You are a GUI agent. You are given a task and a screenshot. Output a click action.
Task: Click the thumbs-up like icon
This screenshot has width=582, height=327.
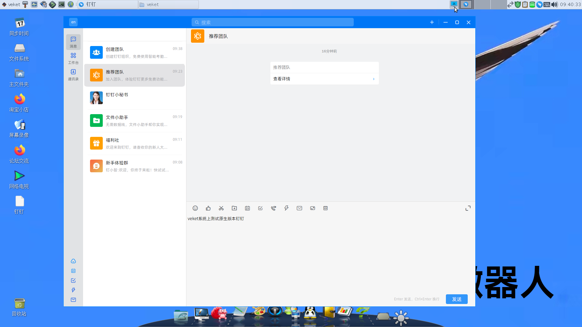point(208,208)
